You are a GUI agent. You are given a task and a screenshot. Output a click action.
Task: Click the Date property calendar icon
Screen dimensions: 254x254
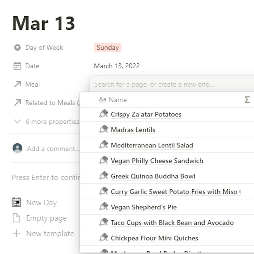(x=17, y=66)
